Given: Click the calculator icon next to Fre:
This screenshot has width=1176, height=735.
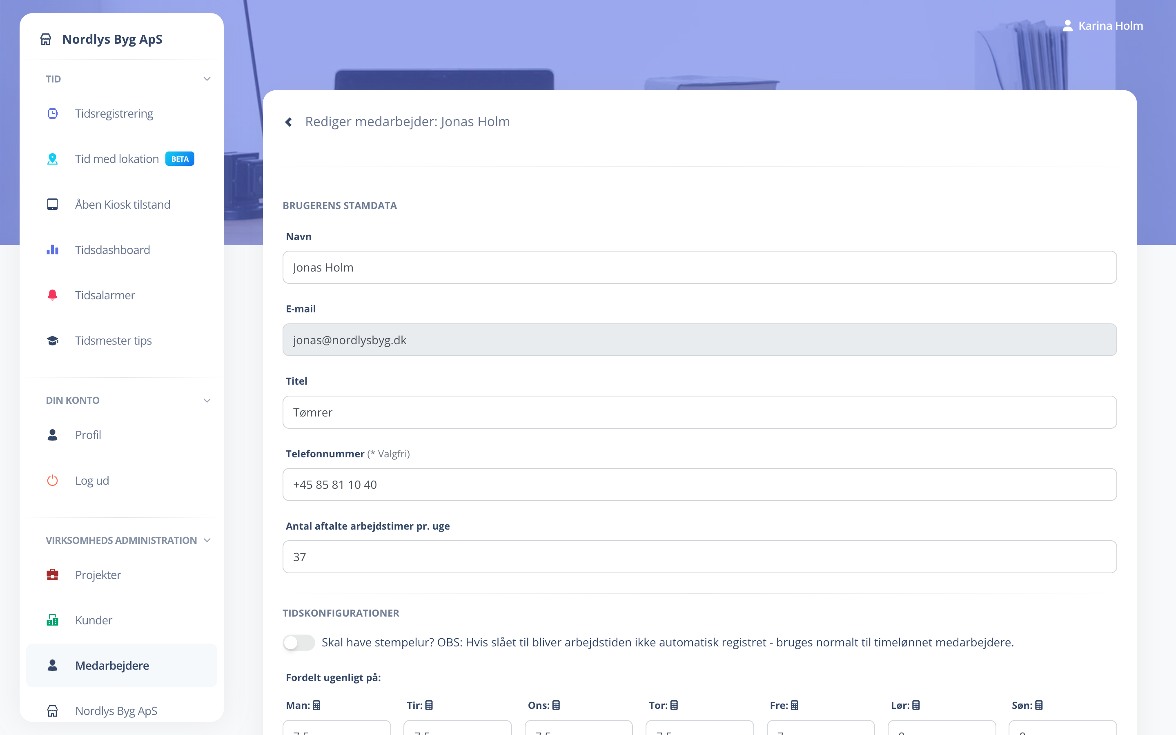Looking at the screenshot, I should point(795,705).
